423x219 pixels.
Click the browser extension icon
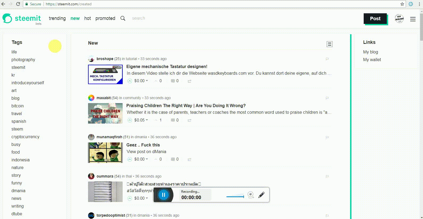411,4
